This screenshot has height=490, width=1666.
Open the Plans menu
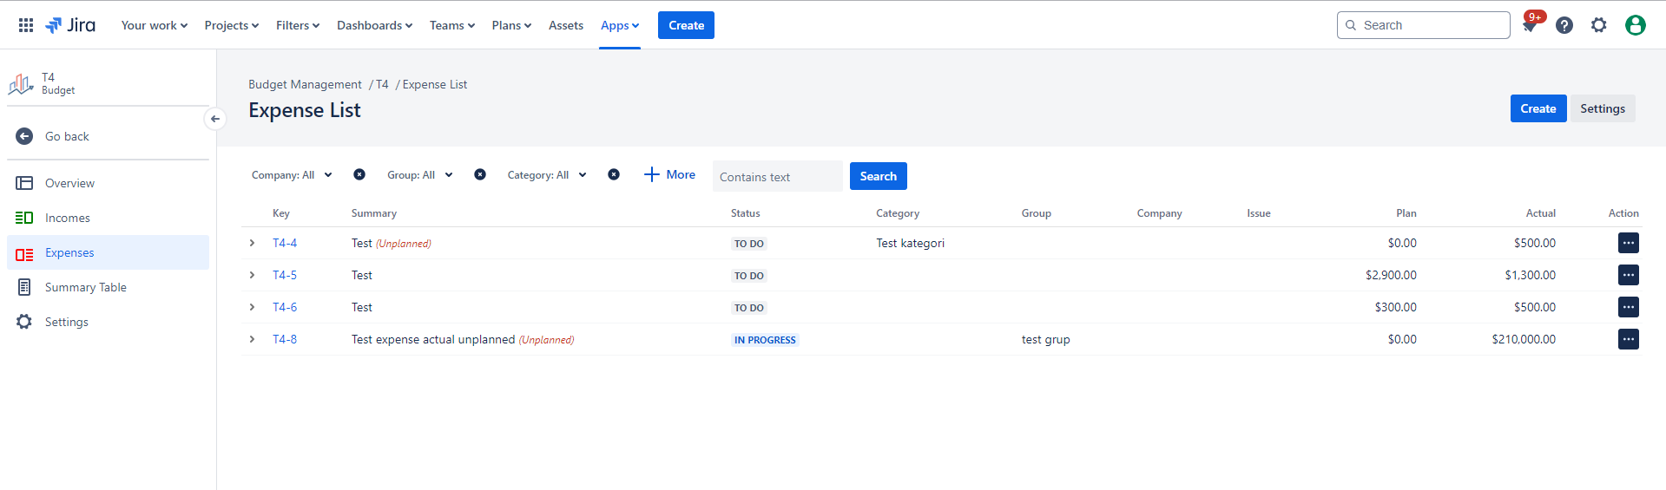[511, 25]
